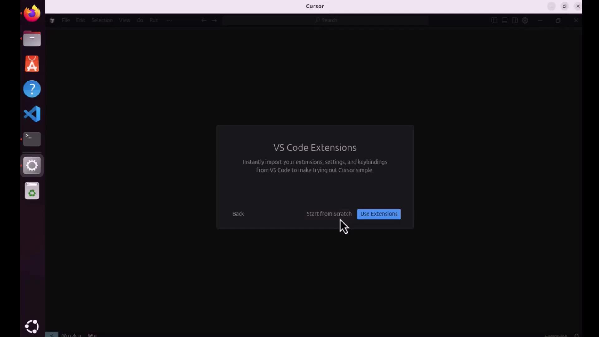Toggle primary side bar layout icon
Image resolution: width=599 pixels, height=337 pixels.
click(x=494, y=21)
